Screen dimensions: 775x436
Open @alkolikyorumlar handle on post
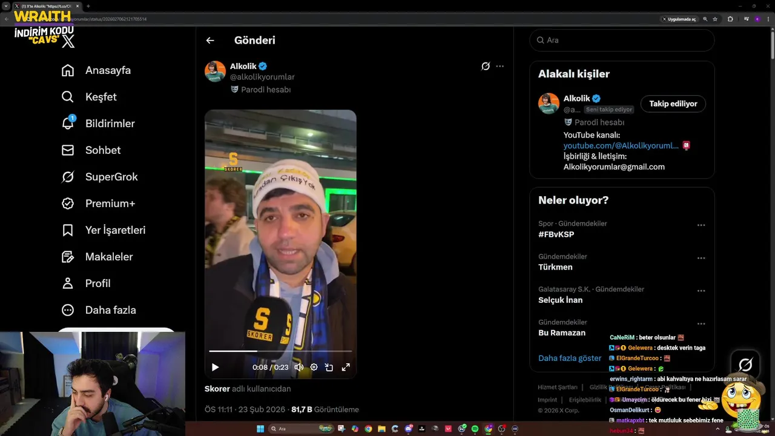click(262, 77)
